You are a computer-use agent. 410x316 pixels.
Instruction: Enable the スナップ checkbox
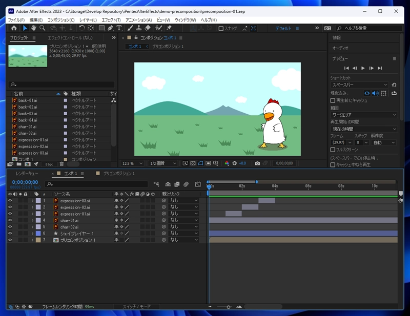[221, 29]
